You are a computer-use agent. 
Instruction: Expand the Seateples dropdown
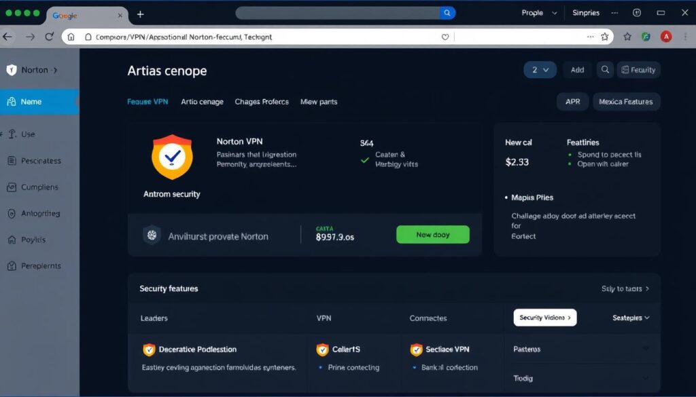tap(631, 318)
